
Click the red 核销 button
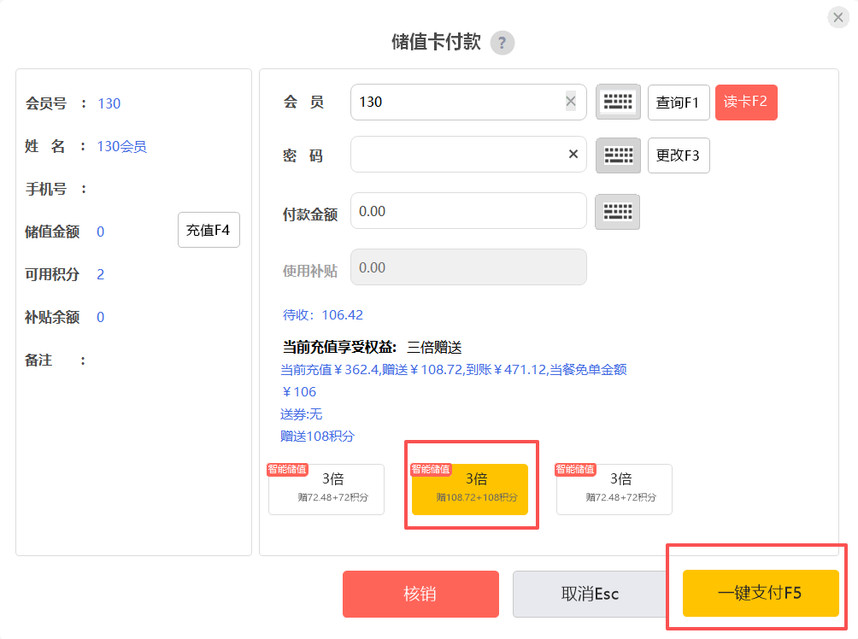tap(420, 594)
